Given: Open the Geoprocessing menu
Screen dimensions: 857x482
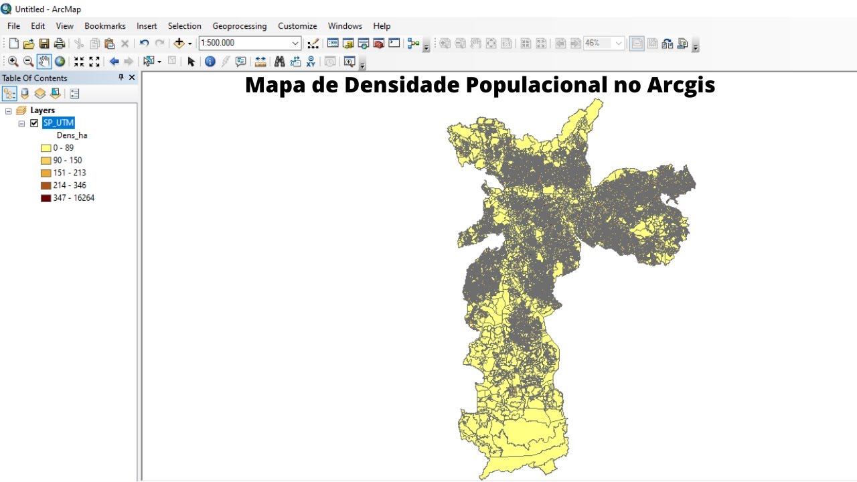Looking at the screenshot, I should (x=240, y=26).
